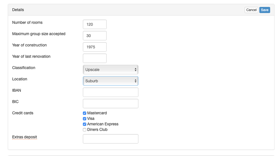The width and height of the screenshot is (279, 156).
Task: Enable the Diners Club checkbox
Action: point(84,130)
